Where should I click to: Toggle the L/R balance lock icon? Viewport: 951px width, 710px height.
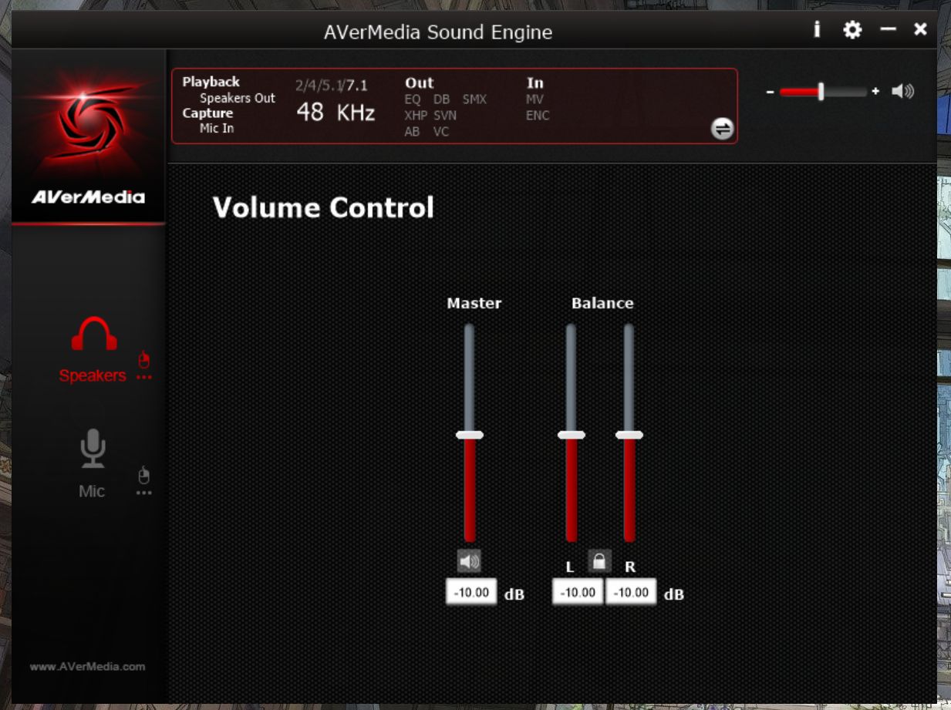tap(599, 560)
